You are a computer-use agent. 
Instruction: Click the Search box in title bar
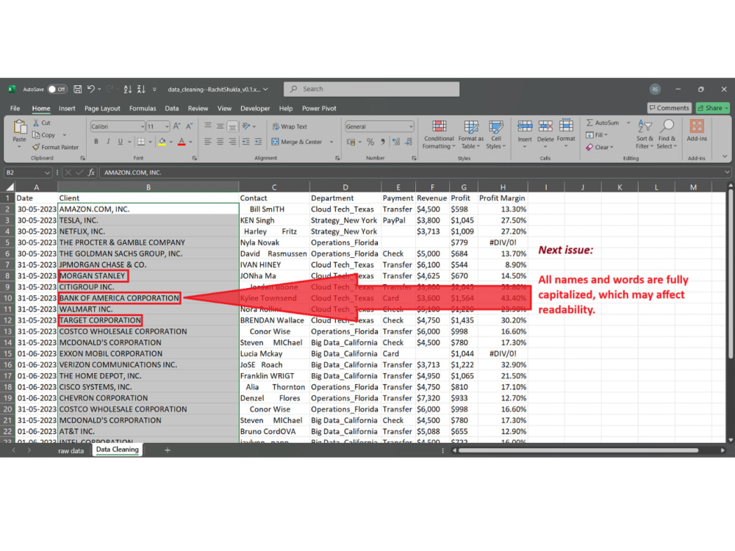[x=371, y=89]
